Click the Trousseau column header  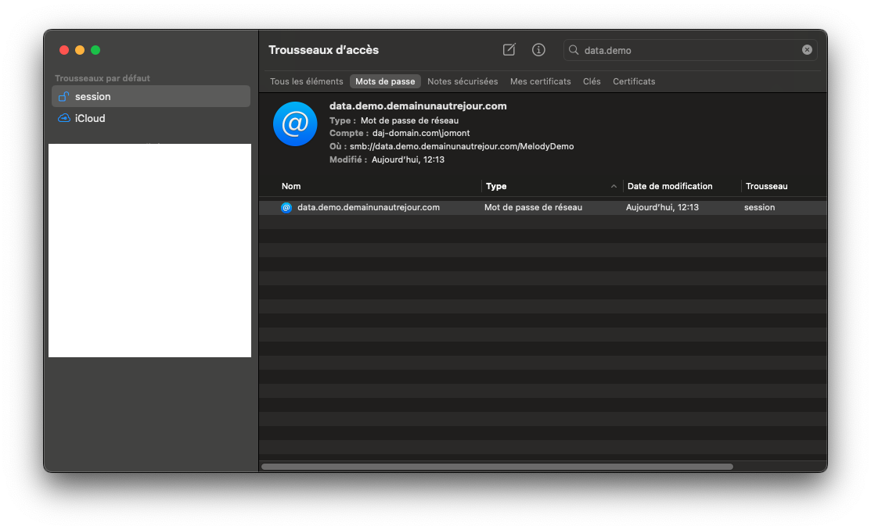click(766, 186)
